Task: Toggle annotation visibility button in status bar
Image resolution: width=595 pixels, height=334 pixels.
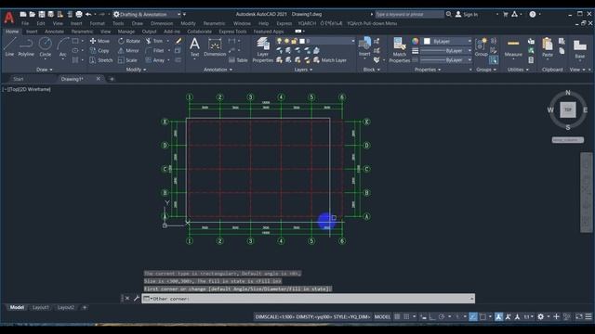Action: point(498,316)
